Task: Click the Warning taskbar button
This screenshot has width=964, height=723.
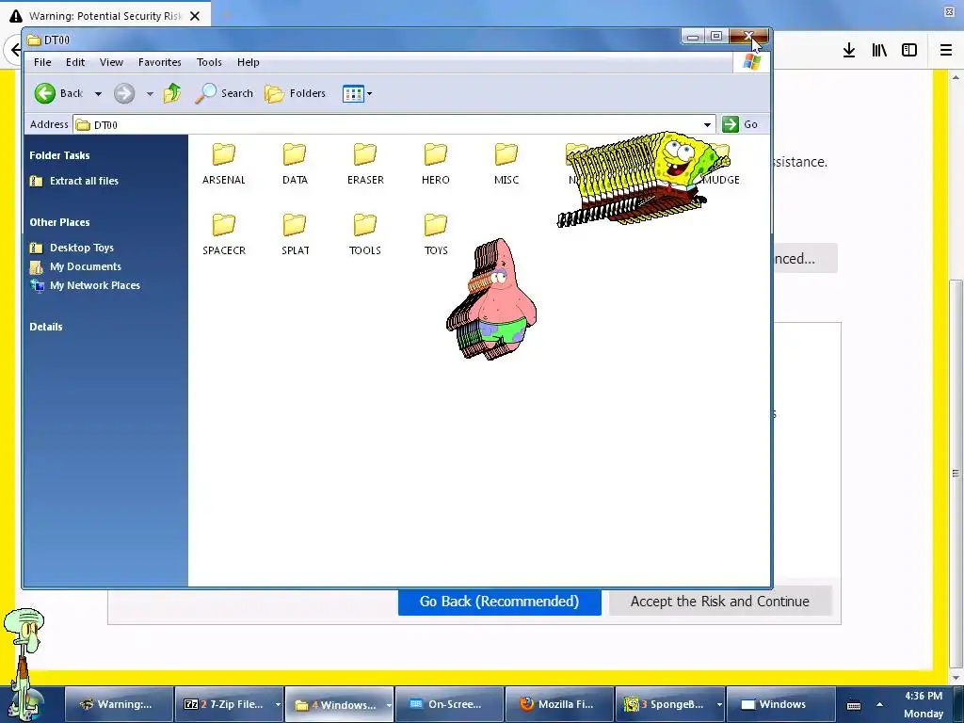Action: [x=119, y=704]
